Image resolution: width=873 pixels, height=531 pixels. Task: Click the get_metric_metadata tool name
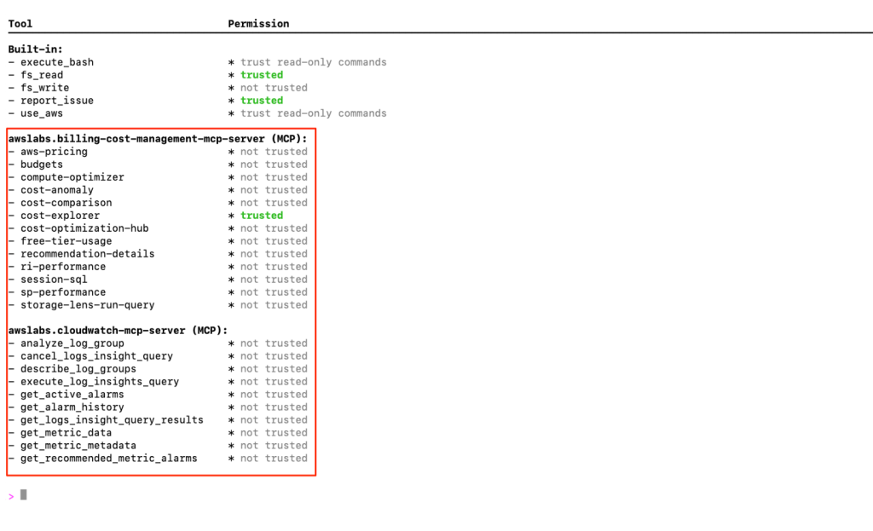78,446
